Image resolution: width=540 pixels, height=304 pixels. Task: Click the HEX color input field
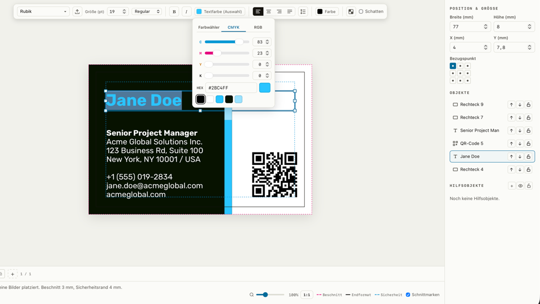231,88
